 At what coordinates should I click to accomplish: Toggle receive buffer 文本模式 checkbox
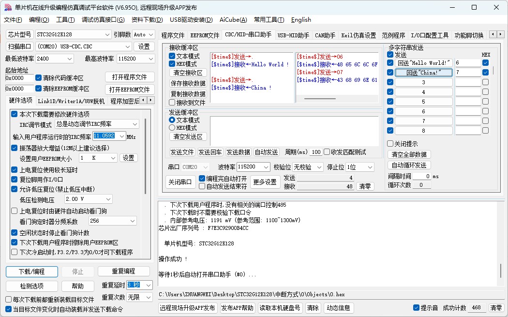[x=172, y=56]
